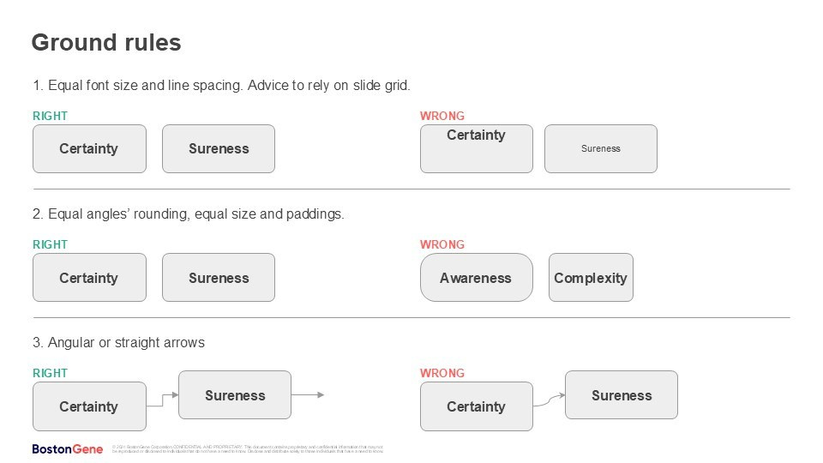Click the red WRONG label under rule 2

pyautogui.click(x=442, y=244)
